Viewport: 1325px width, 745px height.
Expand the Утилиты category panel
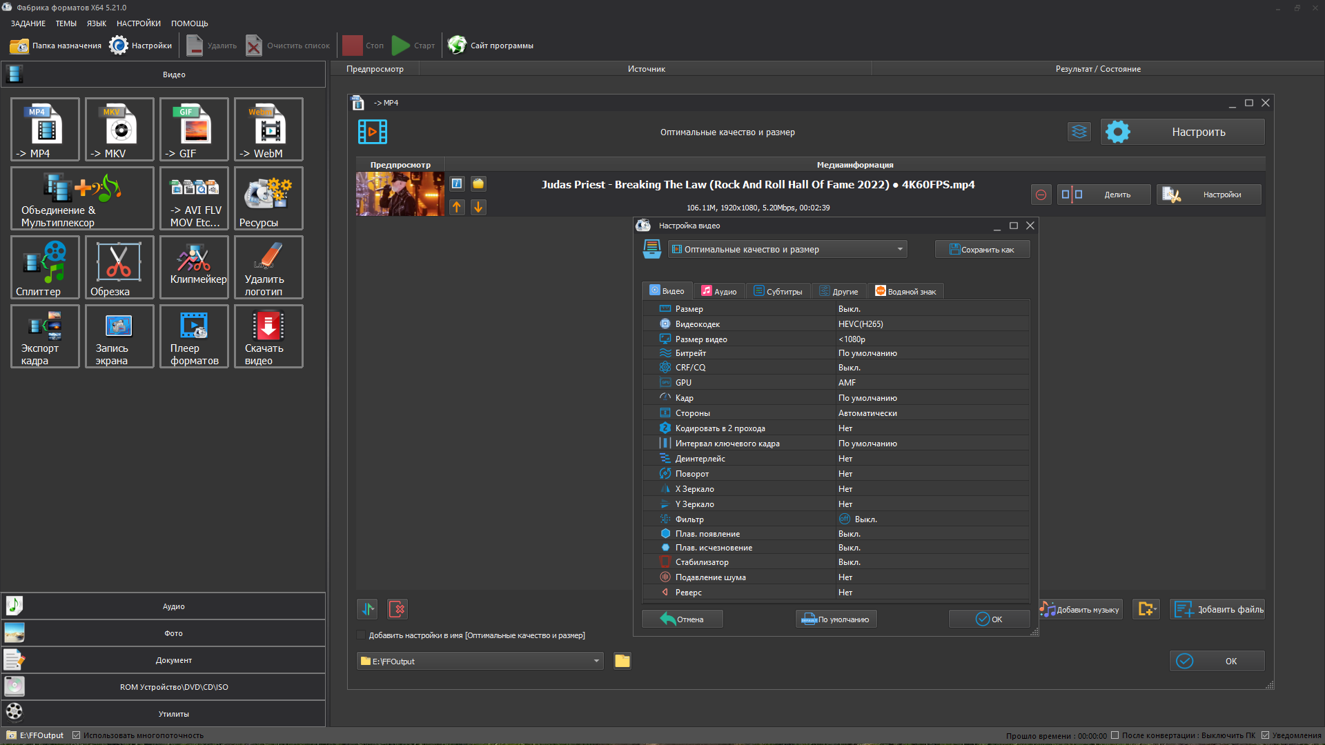164,714
